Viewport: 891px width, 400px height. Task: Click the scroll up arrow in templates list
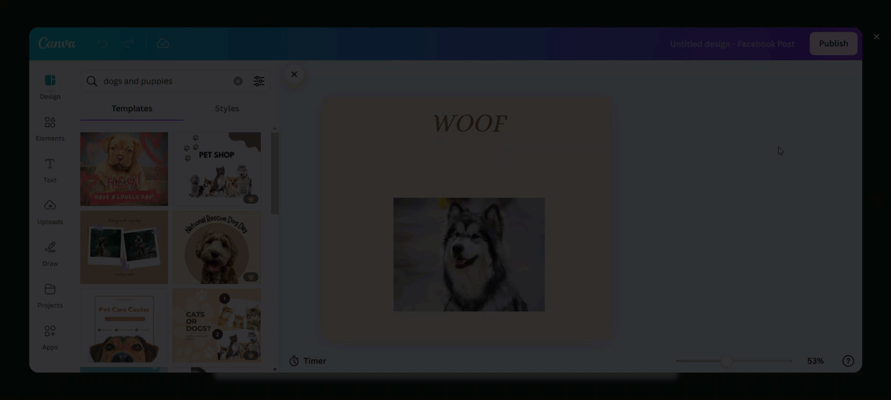pos(275,128)
